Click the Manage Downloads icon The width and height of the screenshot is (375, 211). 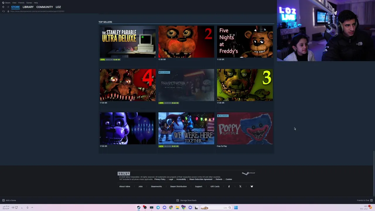click(x=178, y=200)
